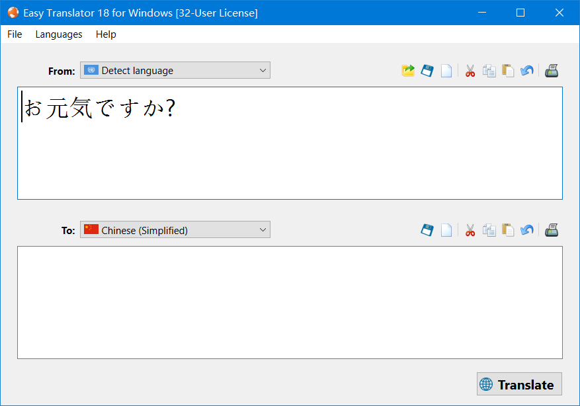
Task: Print the source text
Action: pos(552,71)
